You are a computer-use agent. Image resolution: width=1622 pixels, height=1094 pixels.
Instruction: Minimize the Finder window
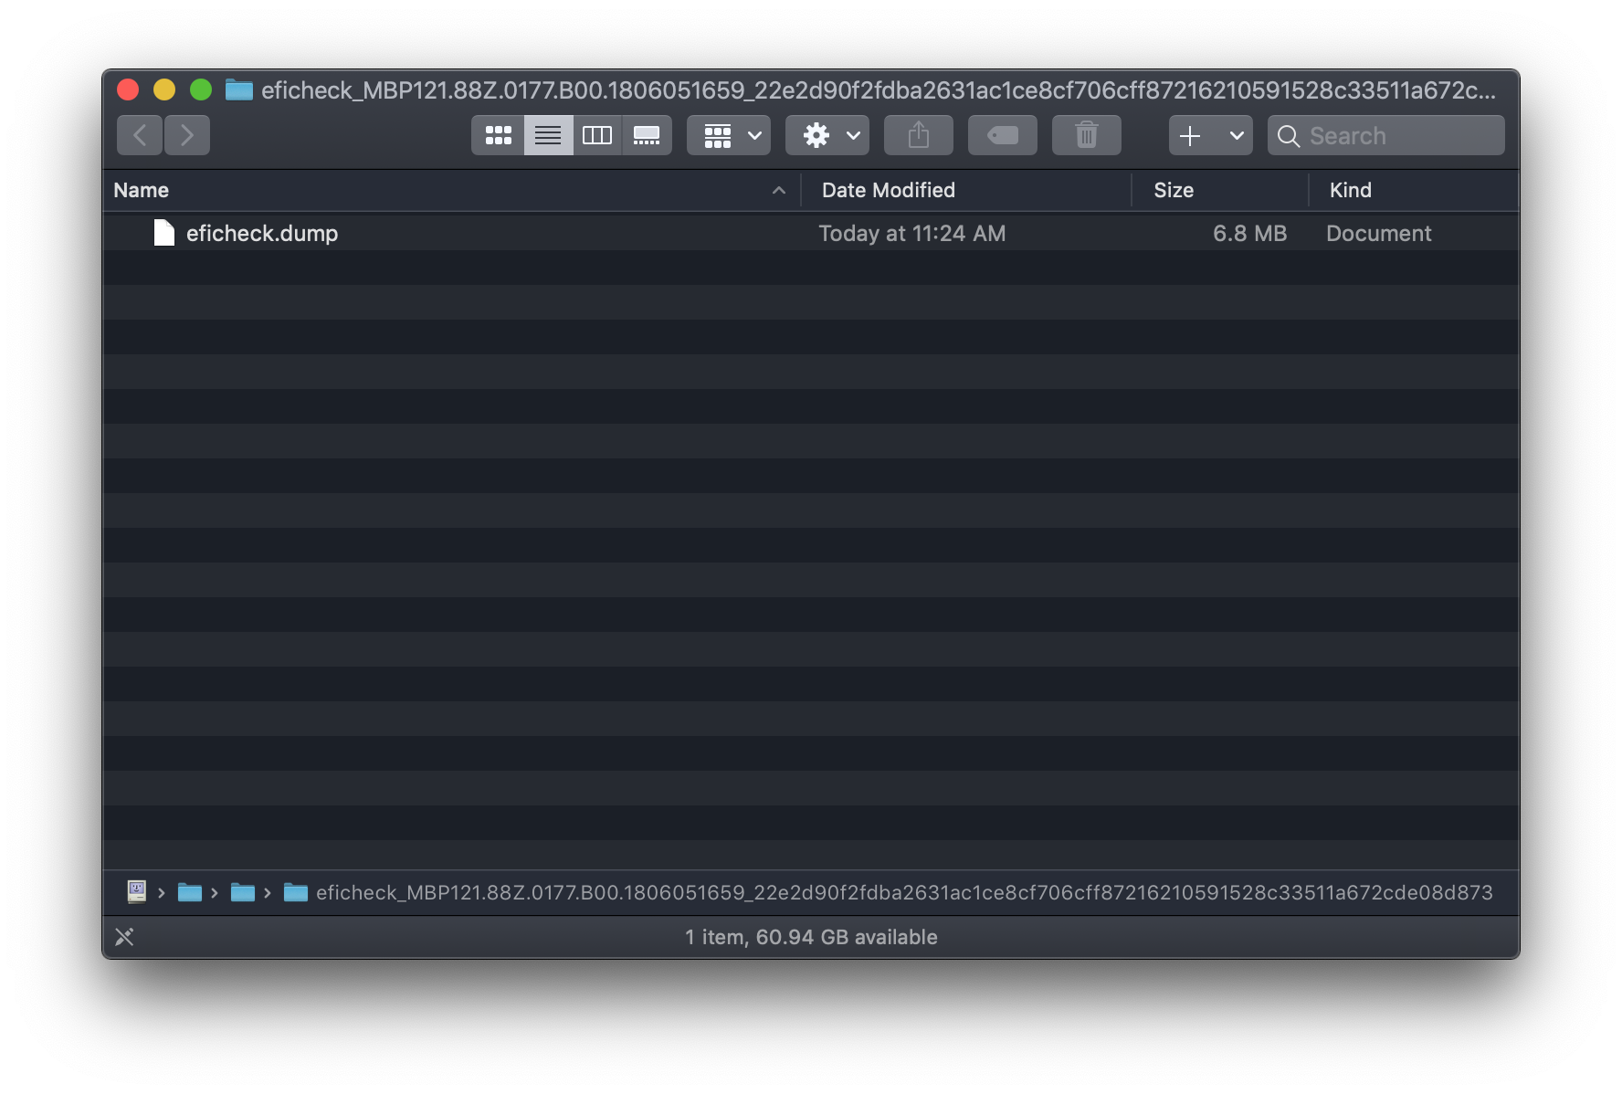pos(164,89)
